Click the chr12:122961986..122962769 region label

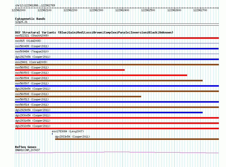35,5
